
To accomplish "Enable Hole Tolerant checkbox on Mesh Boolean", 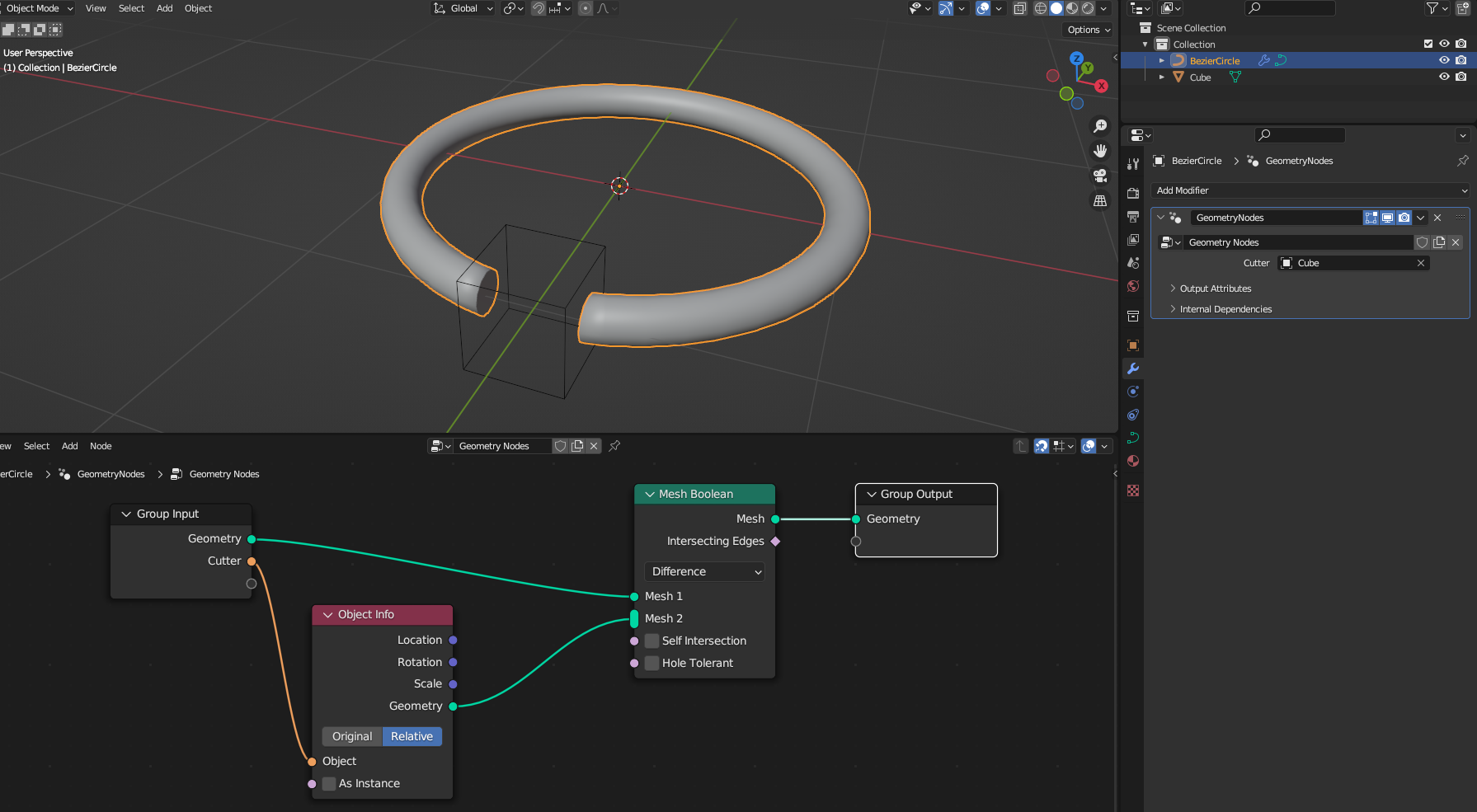I will pos(651,663).
